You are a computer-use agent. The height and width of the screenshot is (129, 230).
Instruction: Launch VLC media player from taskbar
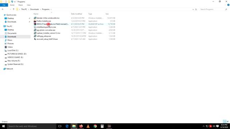coord(88,126)
